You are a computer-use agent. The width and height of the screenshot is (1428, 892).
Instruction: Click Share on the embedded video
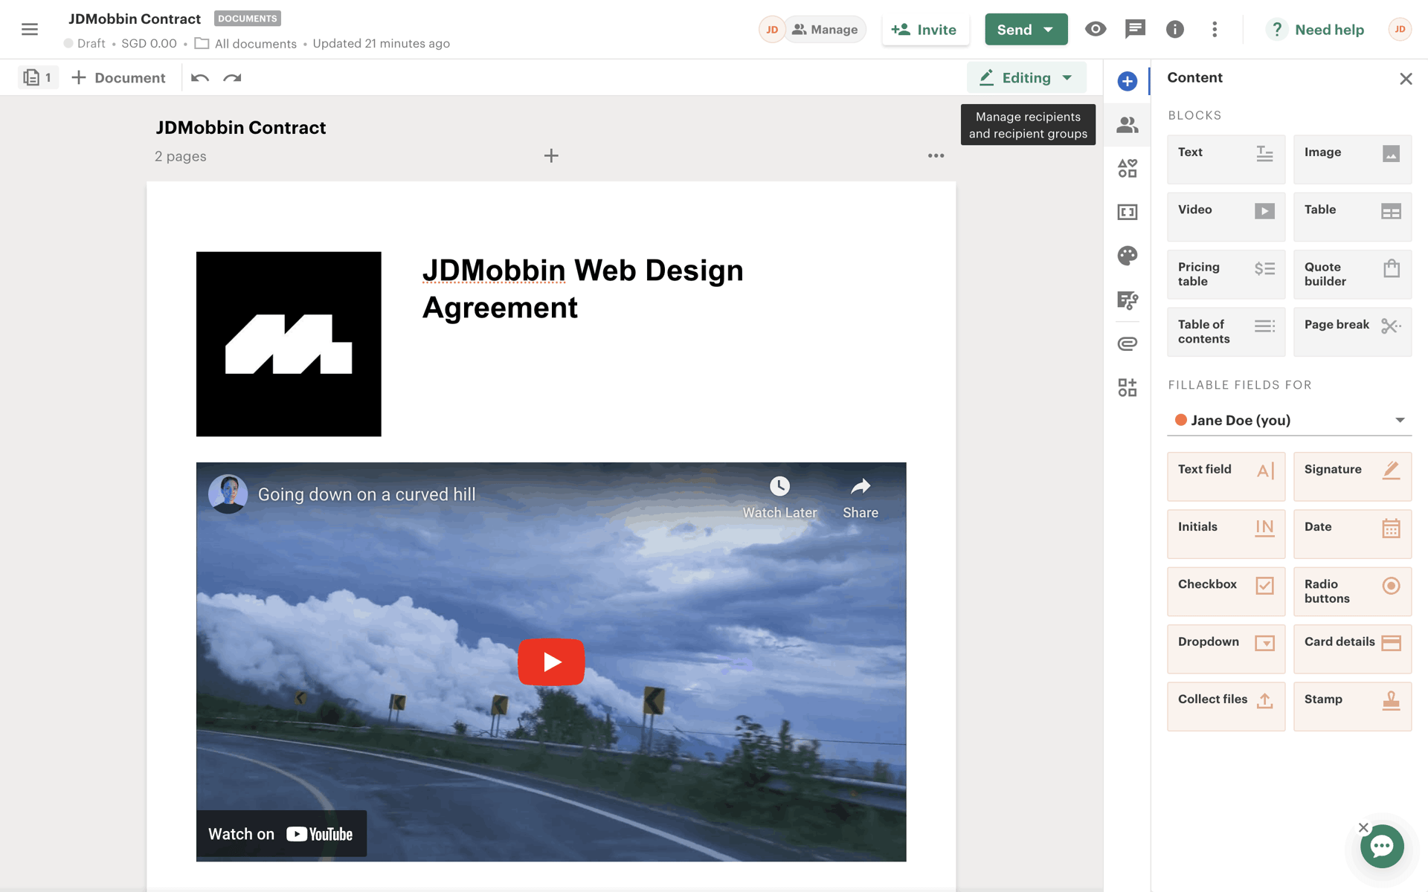[x=861, y=498]
